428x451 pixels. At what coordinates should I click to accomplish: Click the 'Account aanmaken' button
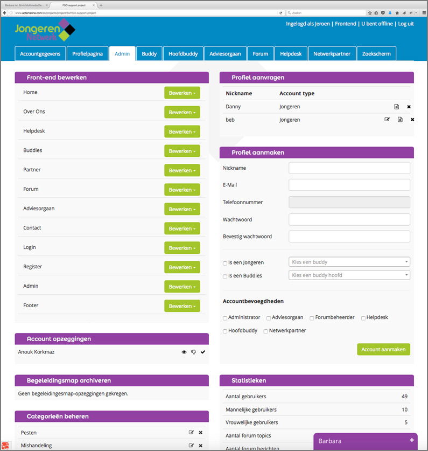[x=383, y=349]
